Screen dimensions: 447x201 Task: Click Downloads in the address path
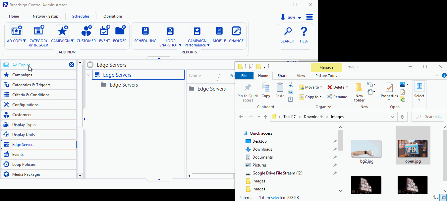coord(313,117)
